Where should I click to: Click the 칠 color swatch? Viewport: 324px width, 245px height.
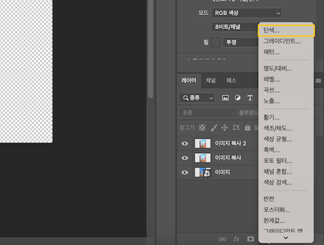pos(216,42)
